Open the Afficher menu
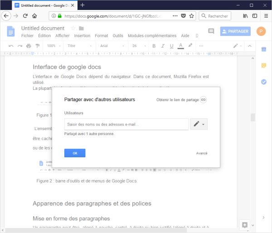The width and height of the screenshot is (272, 233). click(63, 36)
